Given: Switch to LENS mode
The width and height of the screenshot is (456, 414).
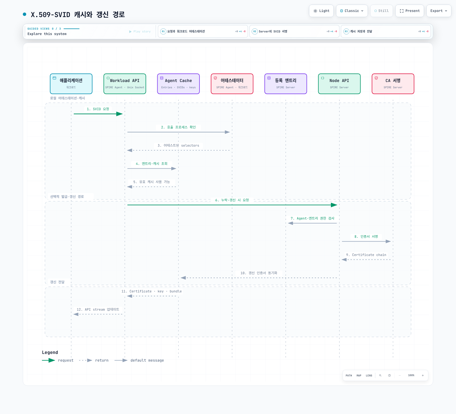Looking at the screenshot, I should (x=369, y=376).
